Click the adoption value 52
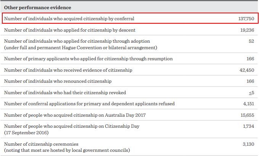This screenshot has width=259, height=156. click(251, 41)
